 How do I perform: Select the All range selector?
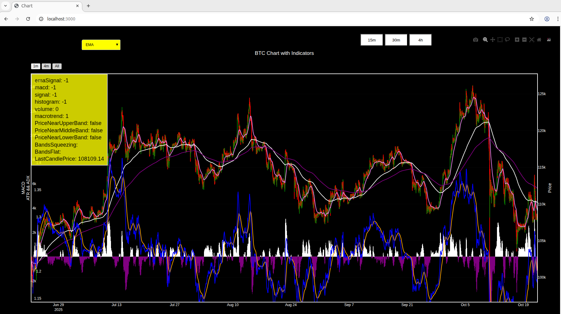57,66
